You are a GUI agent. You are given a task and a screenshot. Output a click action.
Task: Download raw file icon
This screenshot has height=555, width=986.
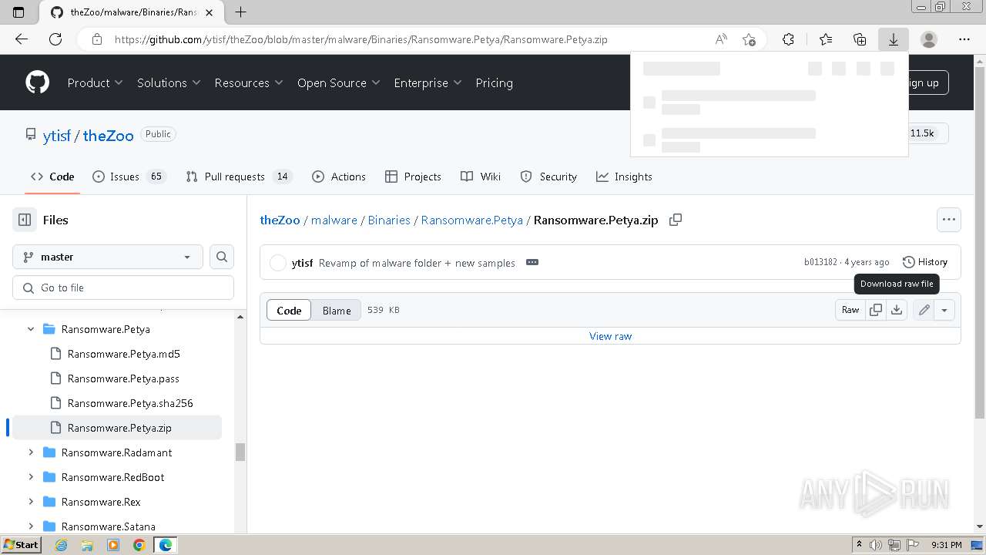click(x=897, y=310)
